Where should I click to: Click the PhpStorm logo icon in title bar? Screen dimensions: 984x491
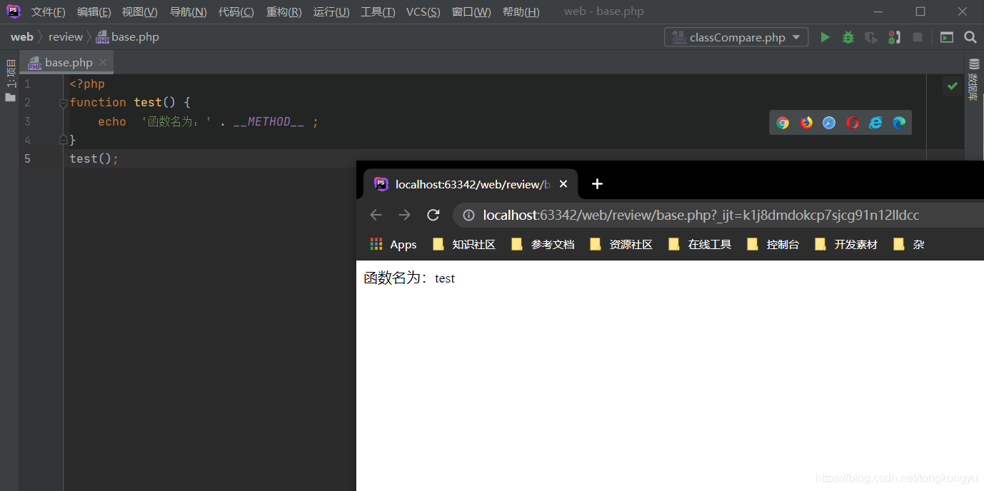tap(14, 11)
